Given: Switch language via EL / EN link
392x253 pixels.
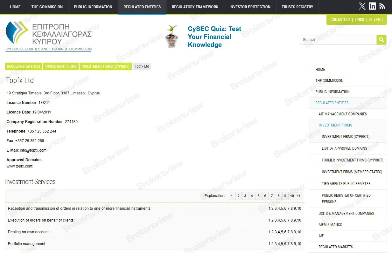Looking at the screenshot, I should [375, 20].
